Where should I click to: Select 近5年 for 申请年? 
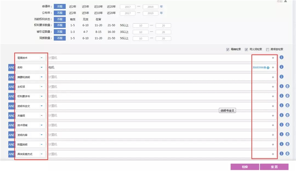click(86, 7)
